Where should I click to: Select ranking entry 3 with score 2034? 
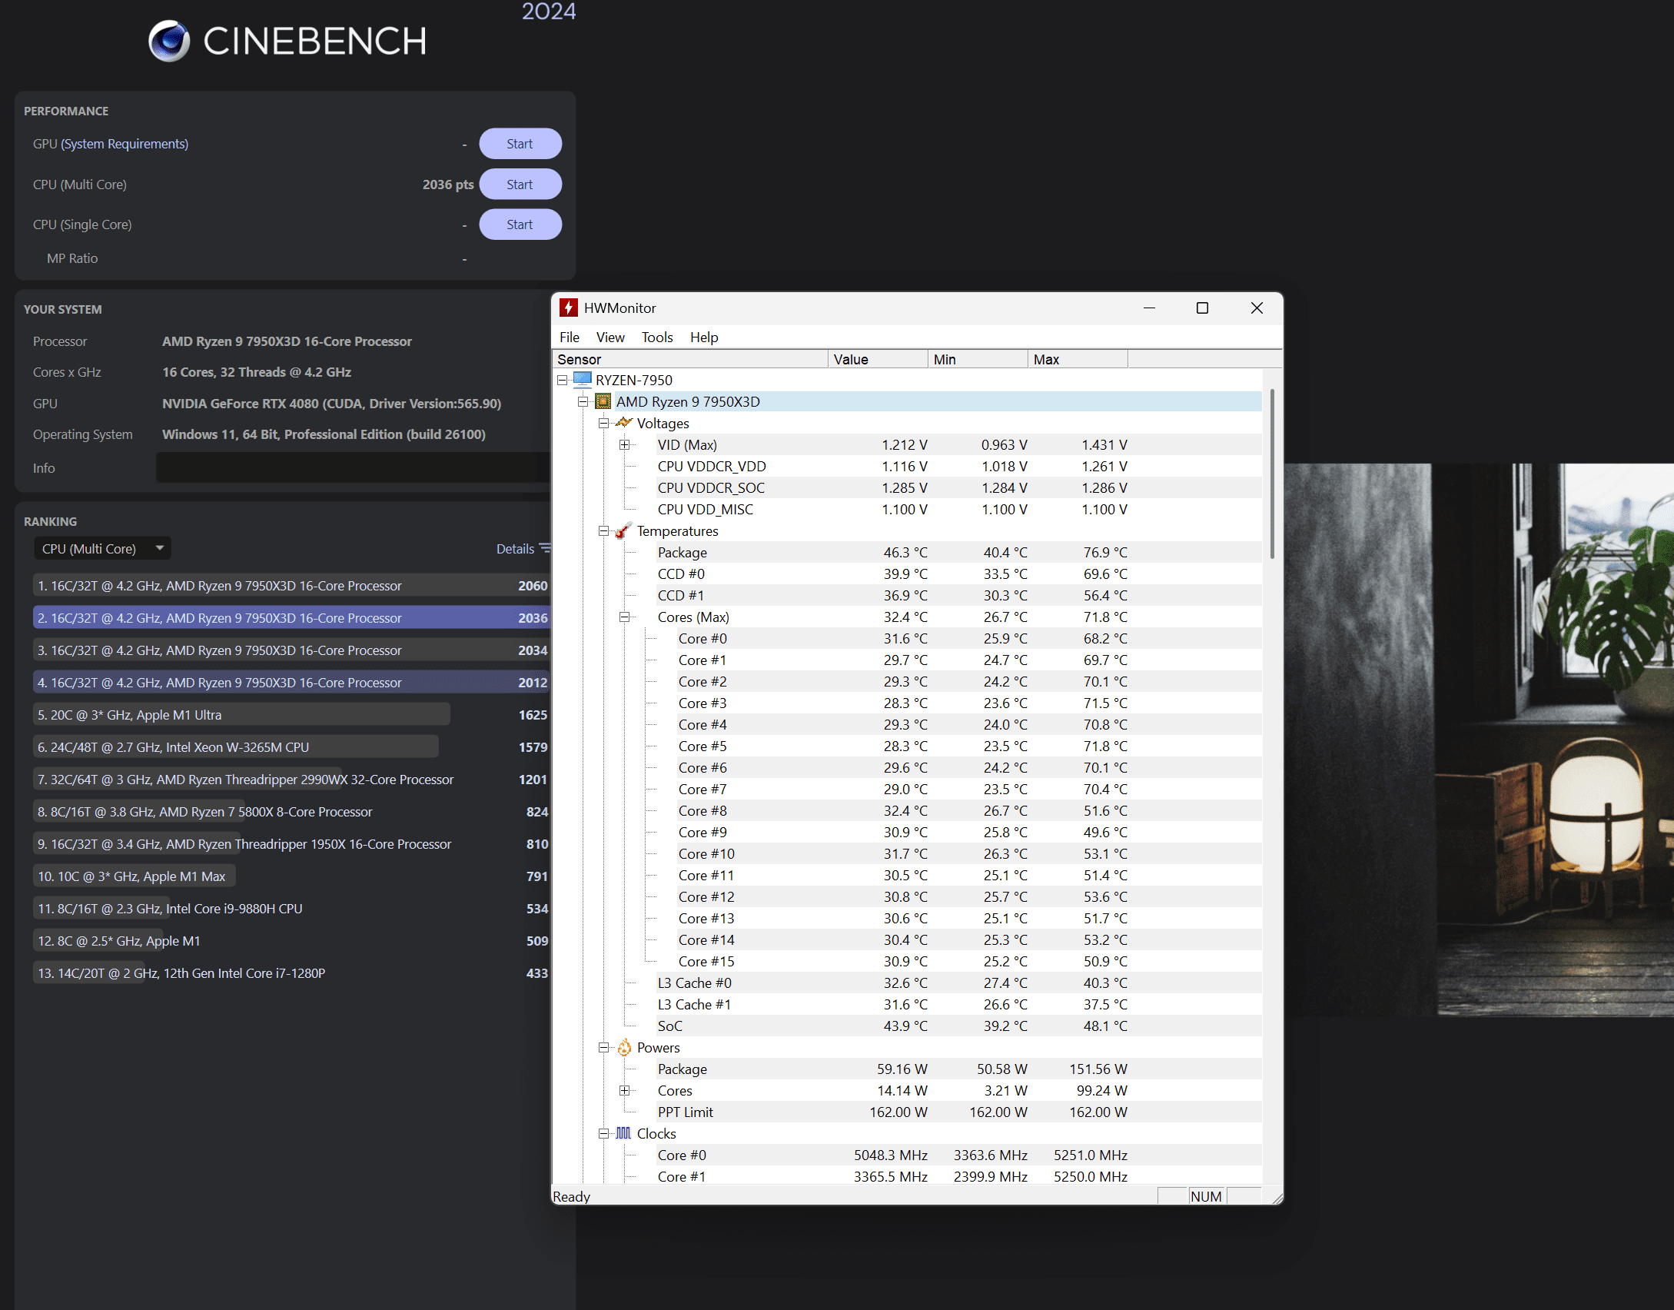292,650
